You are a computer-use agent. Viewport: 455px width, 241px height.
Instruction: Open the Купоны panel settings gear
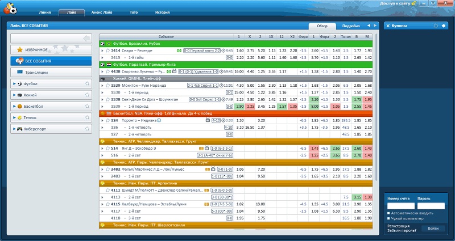[436, 26]
